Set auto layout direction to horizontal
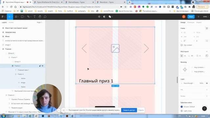Image resolution: width=210 pixels, height=118 pixels. coord(185,56)
